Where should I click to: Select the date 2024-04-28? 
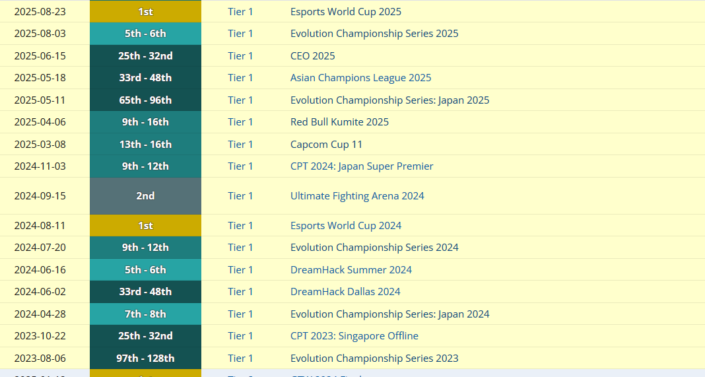(x=40, y=314)
